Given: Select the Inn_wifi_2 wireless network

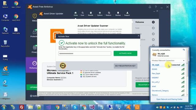Looking at the screenshot, I should coord(168,82).
